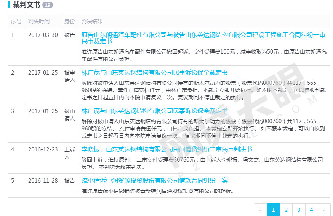The image size is (333, 216).
Task: Click the 被告 identity in row 5
Action: [70, 180]
